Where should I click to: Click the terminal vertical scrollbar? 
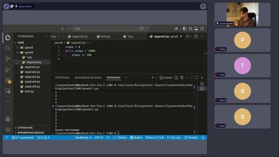coord(194,109)
